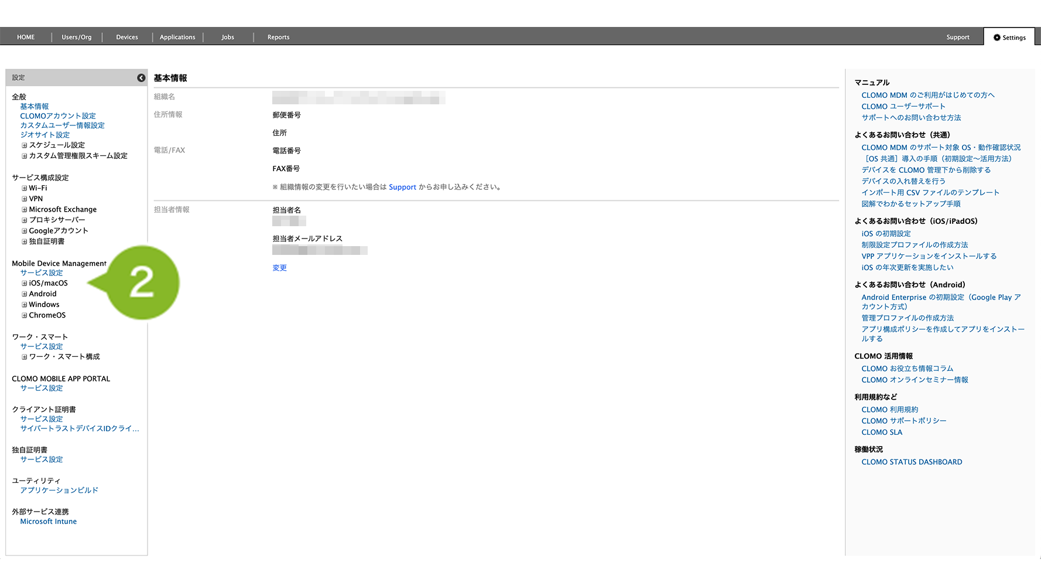Expand the ChromeOS settings node
This screenshot has height=586, width=1041.
[25, 315]
